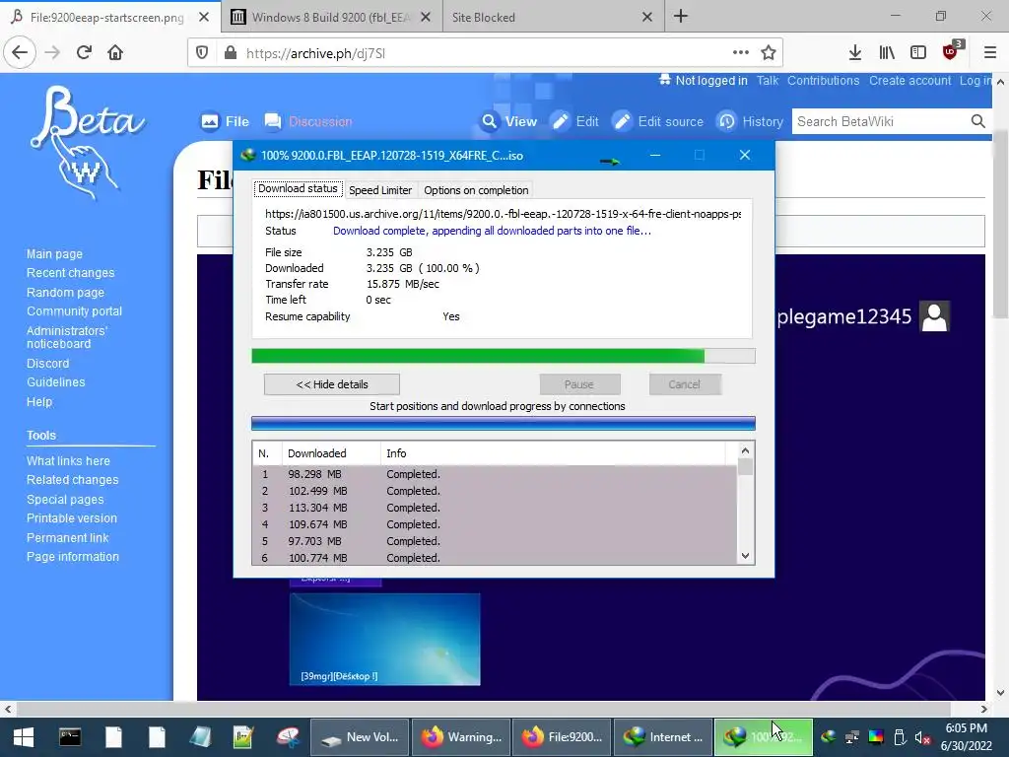Open the Firefox home page
This screenshot has height=757, width=1009.
(115, 53)
